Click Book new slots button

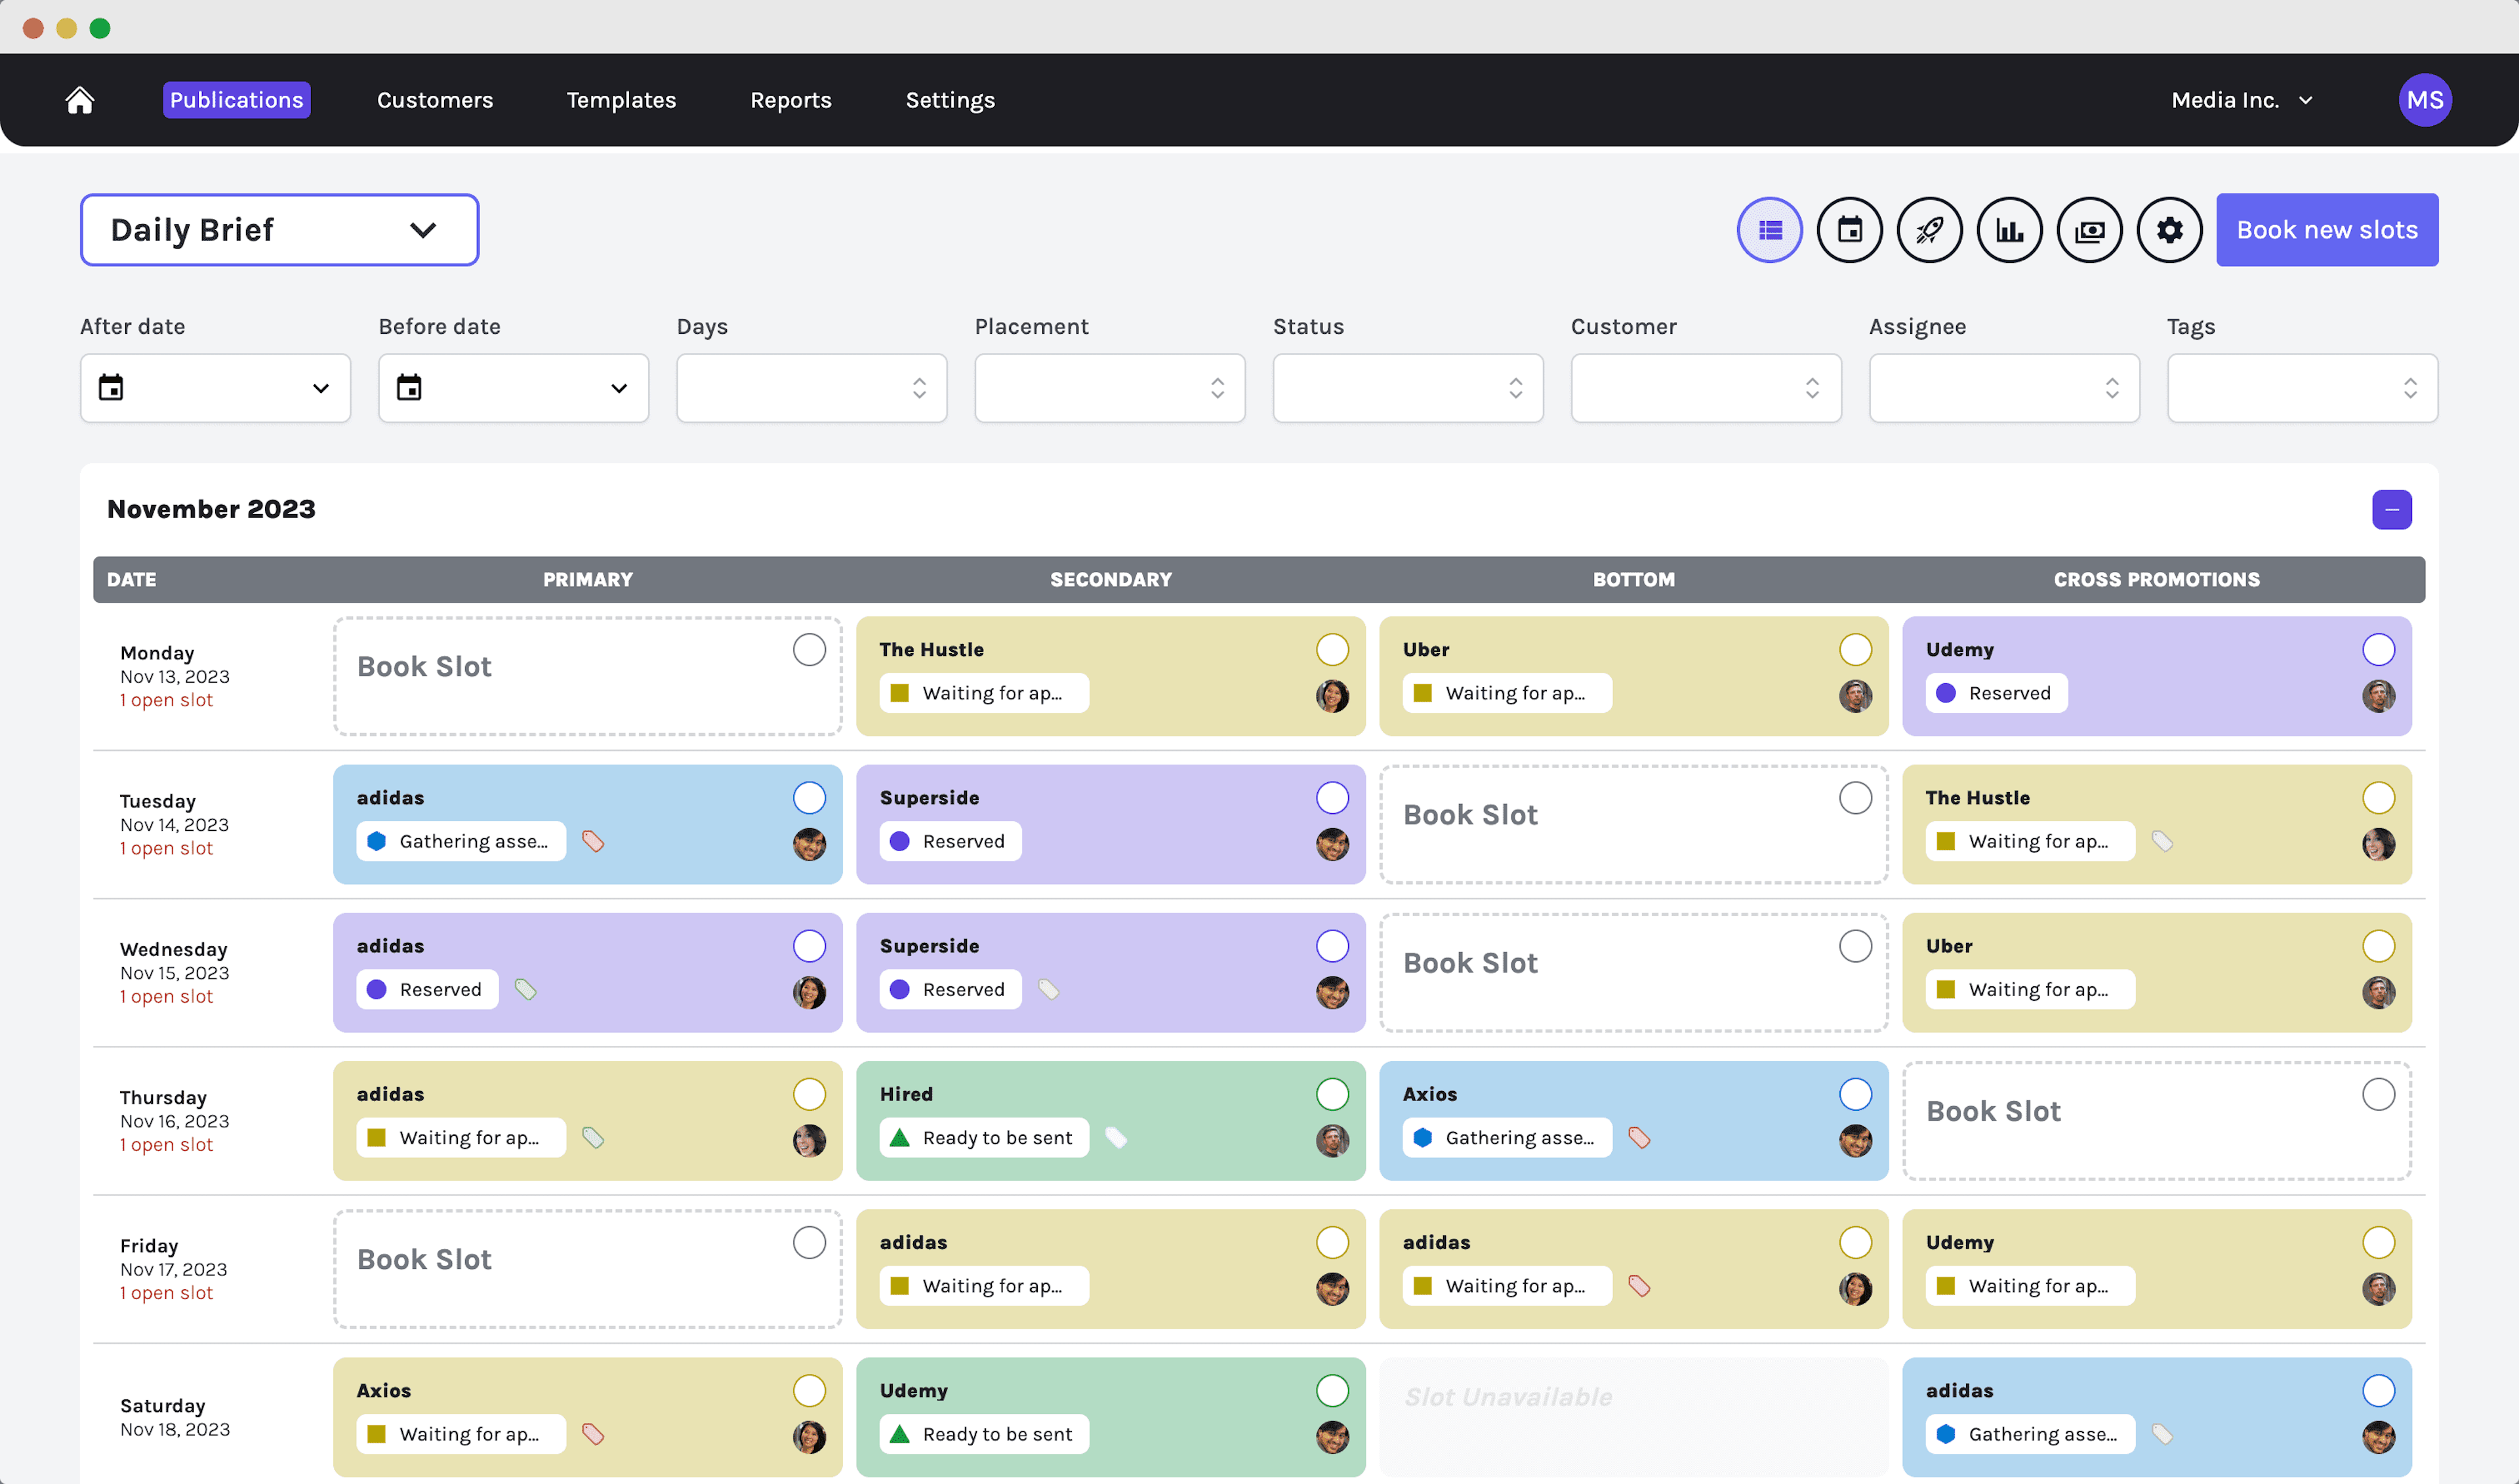(x=2327, y=230)
